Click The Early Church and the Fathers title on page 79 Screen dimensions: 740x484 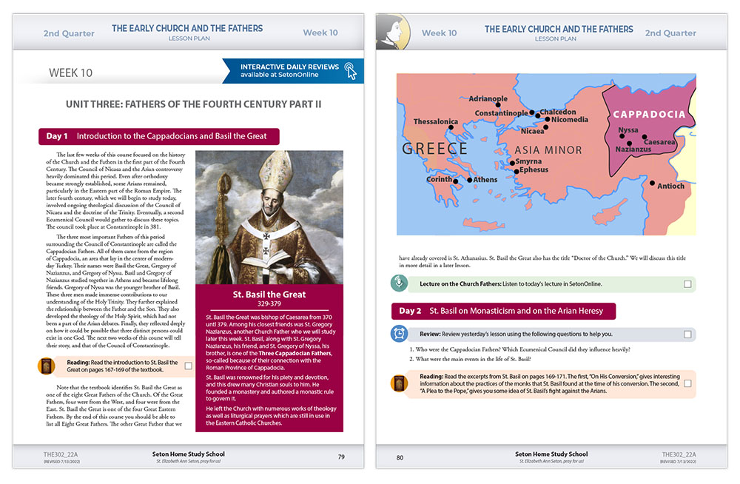(x=187, y=28)
